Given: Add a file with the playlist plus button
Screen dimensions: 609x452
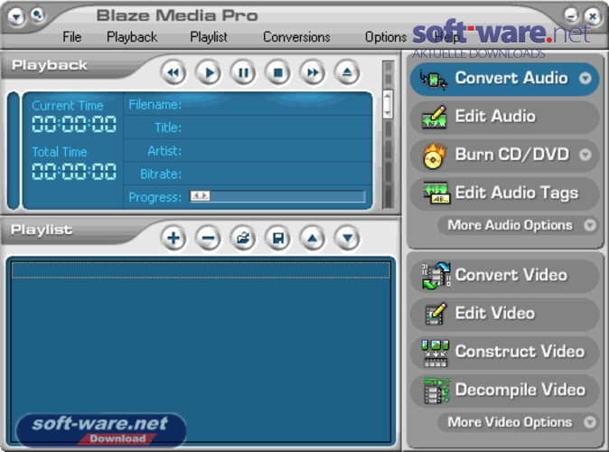Looking at the screenshot, I should coord(173,238).
